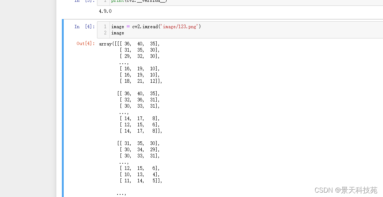Click the partially visible In [3] prompt at top
383x197 pixels.
coord(85,1)
